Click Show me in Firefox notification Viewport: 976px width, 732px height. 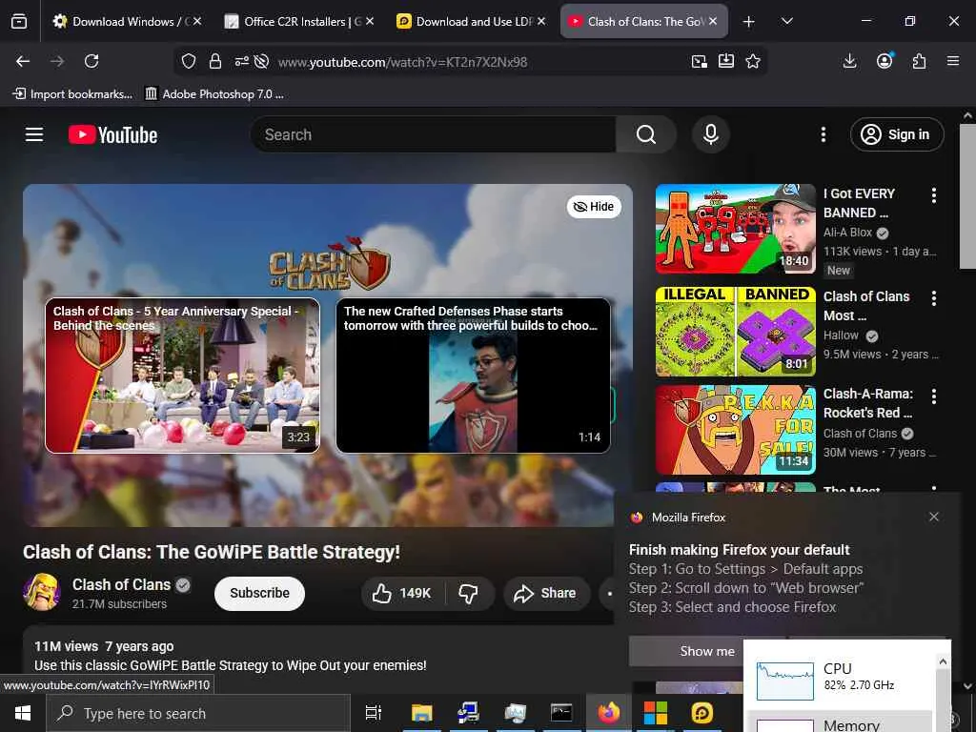pos(706,651)
